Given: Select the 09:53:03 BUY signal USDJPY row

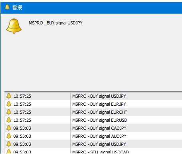Looking at the screenshot, I should 93,144.
